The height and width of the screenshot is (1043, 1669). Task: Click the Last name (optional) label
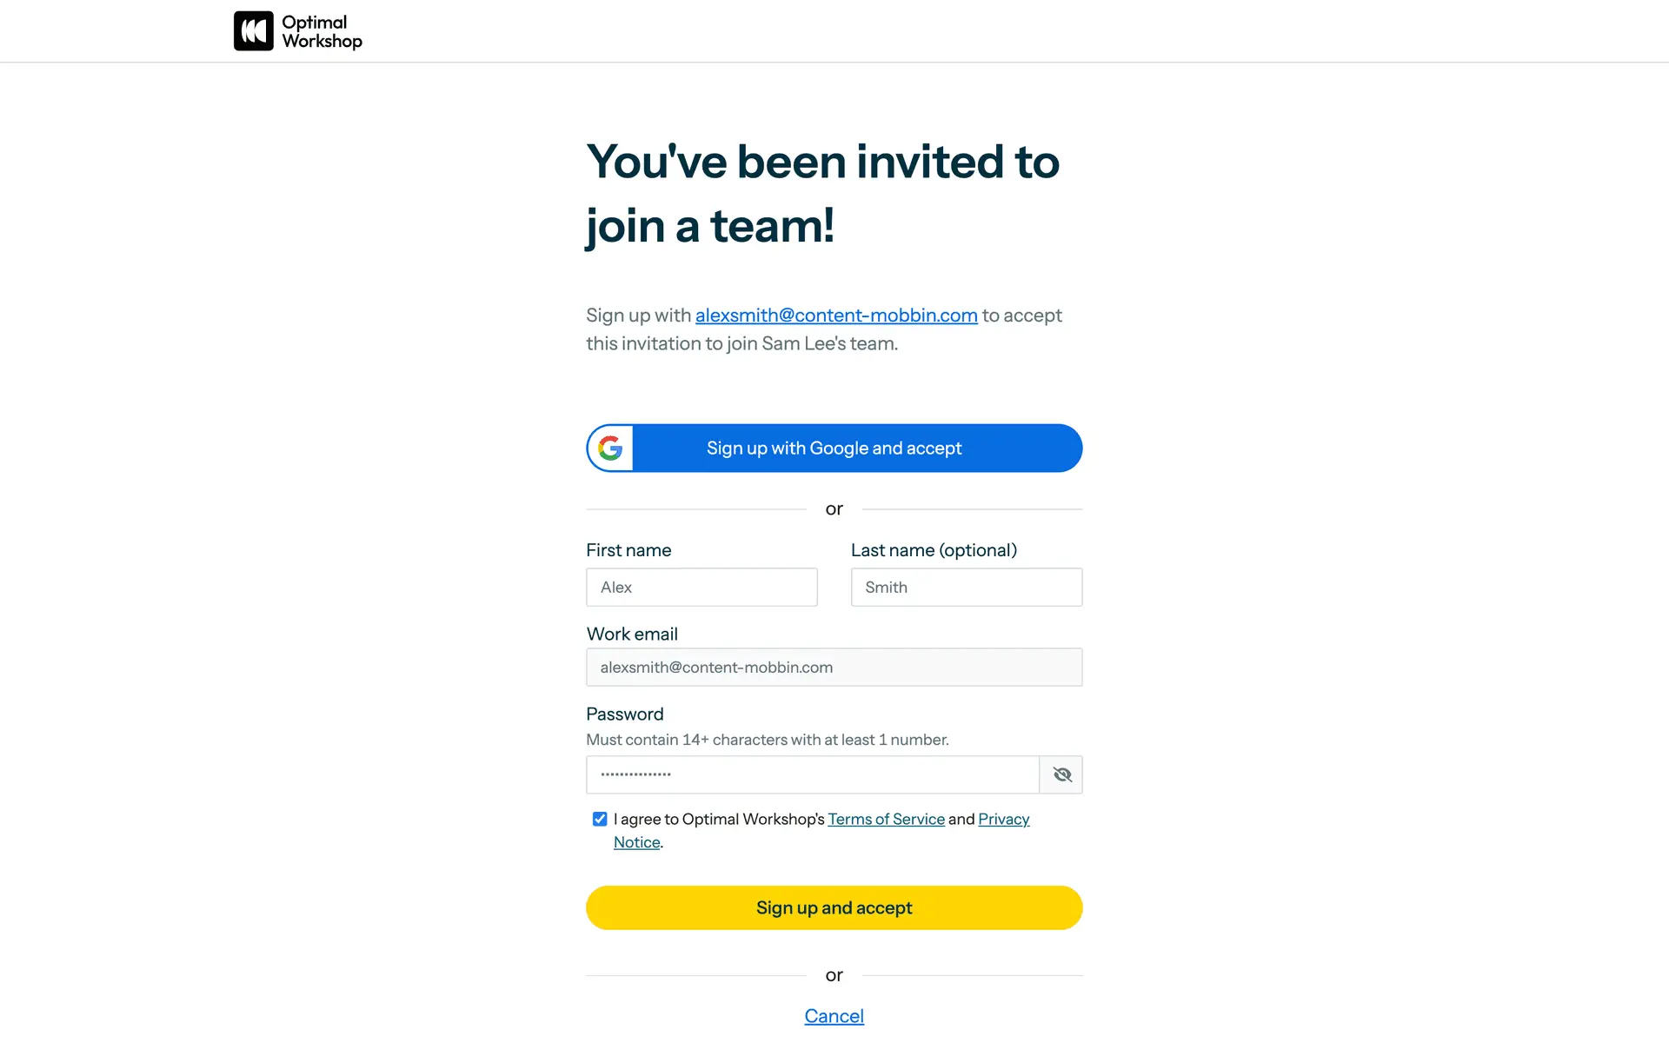click(934, 550)
